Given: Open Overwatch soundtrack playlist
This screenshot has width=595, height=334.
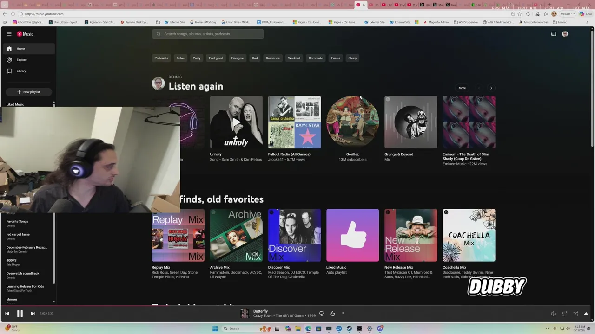Looking at the screenshot, I should click(28, 275).
